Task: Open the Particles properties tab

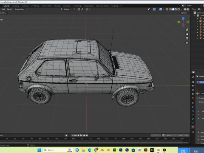Action: click(193, 111)
